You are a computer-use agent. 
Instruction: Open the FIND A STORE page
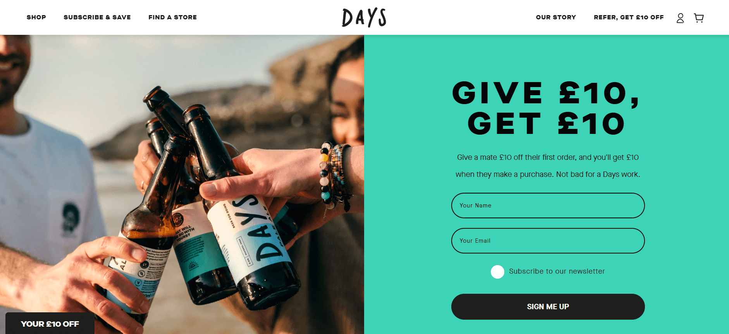(x=172, y=17)
